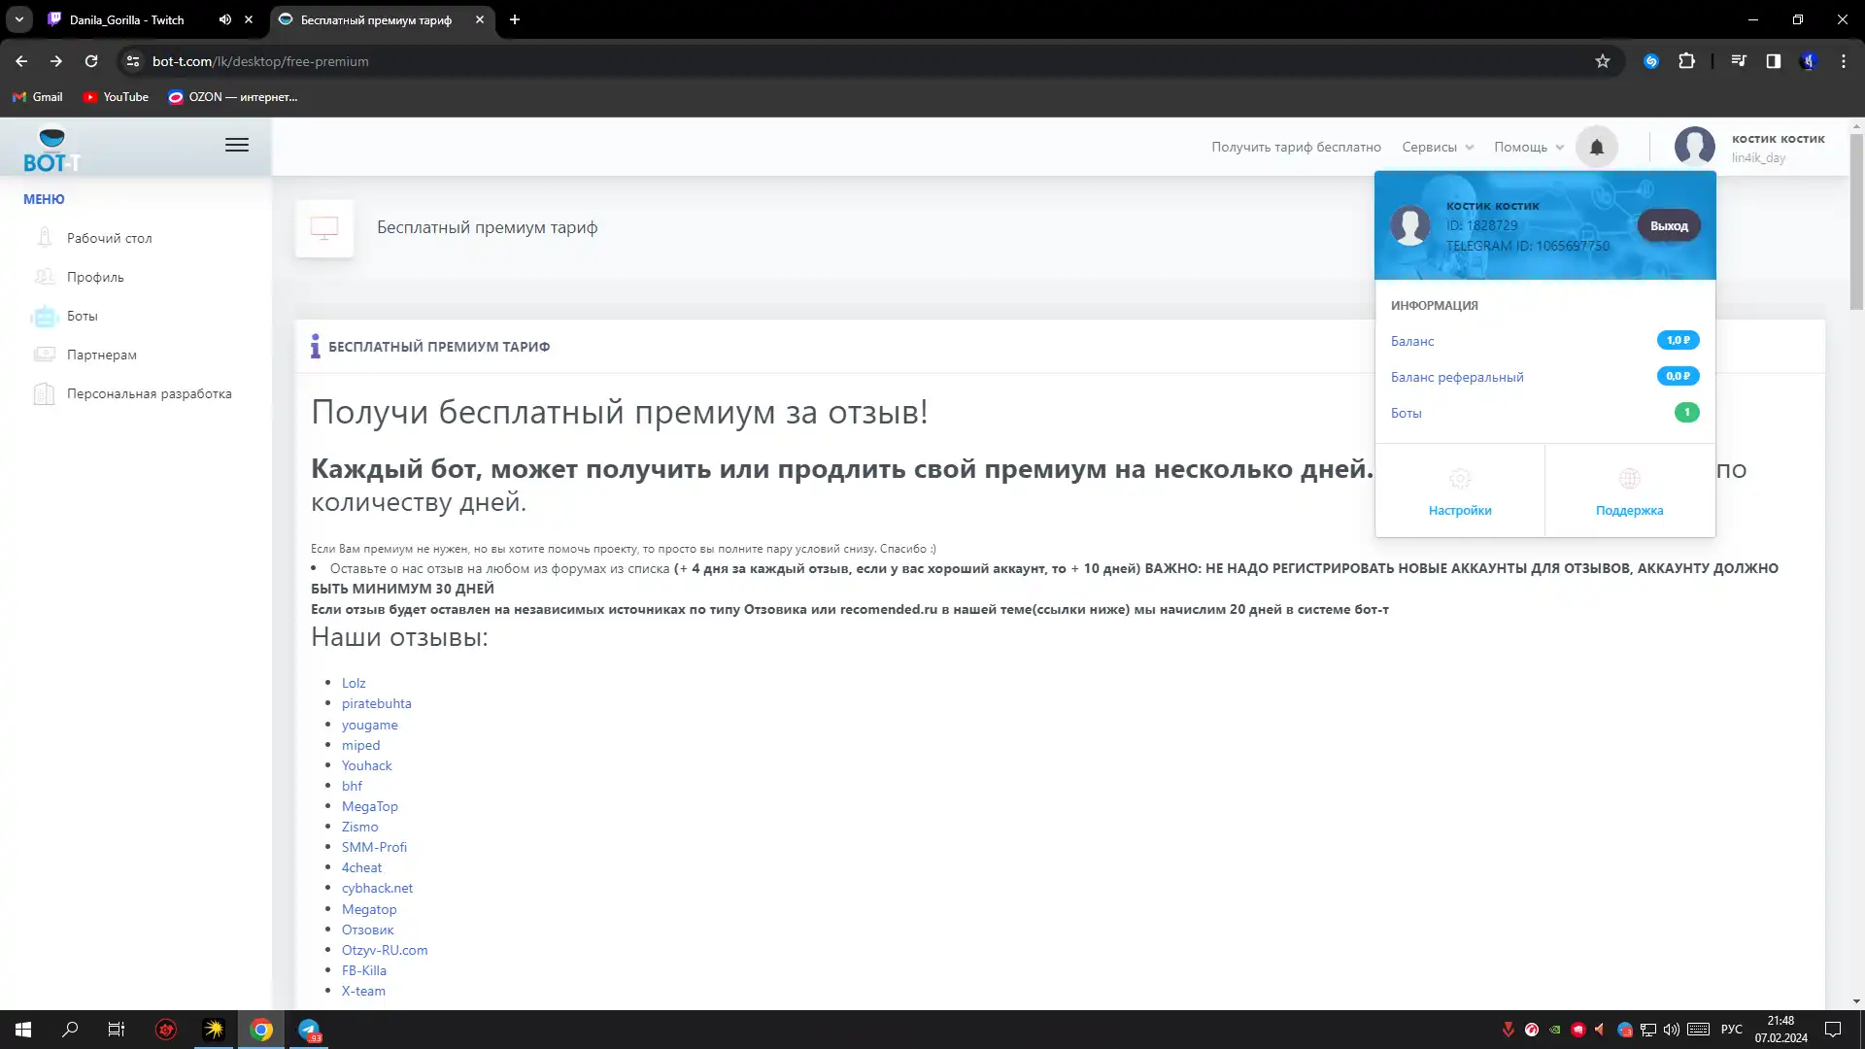Open a new browser tab
The image size is (1865, 1049).
(515, 19)
